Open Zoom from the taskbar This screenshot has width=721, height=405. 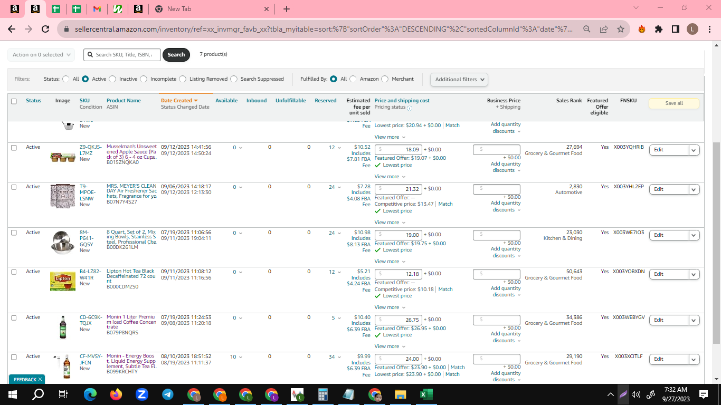[141, 394]
